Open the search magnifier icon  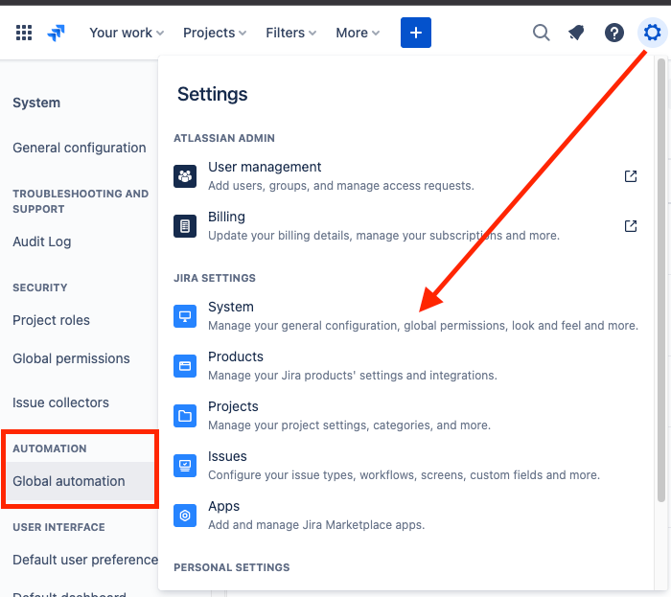(x=542, y=33)
